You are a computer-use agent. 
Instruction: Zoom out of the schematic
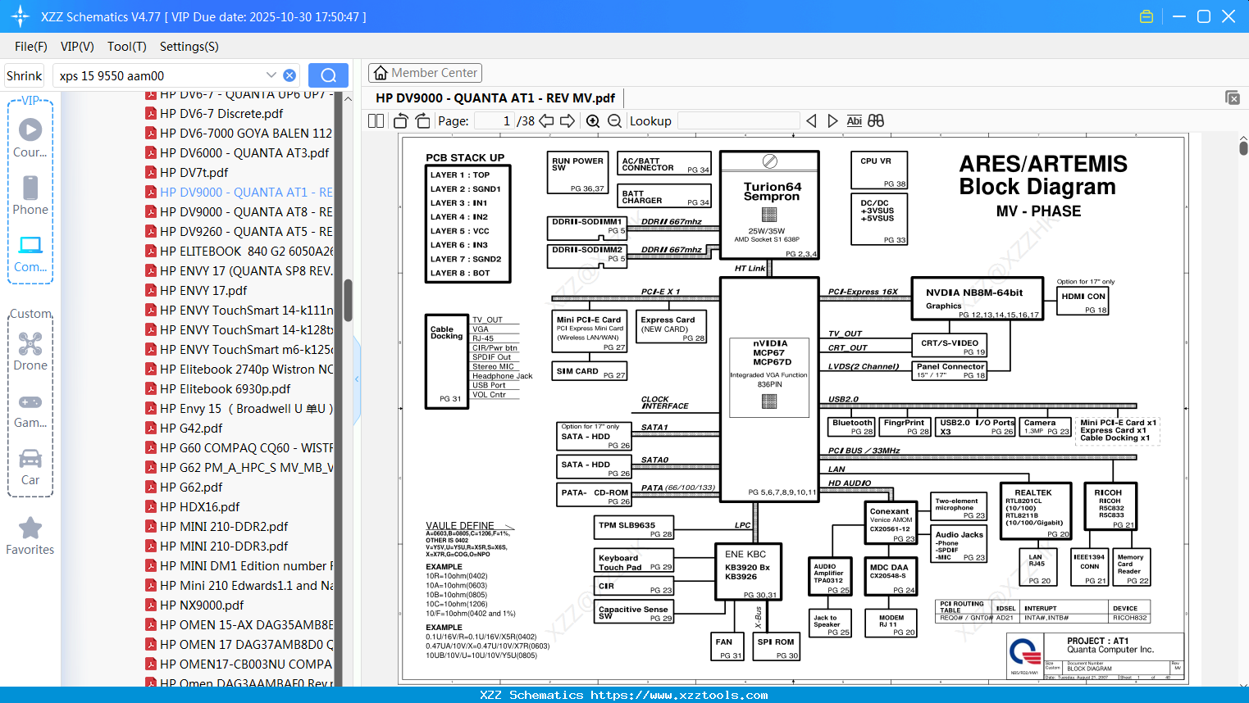(614, 120)
